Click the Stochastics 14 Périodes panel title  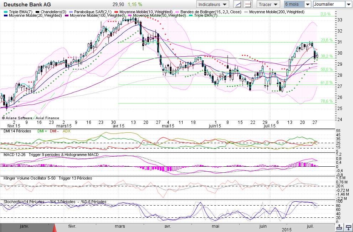click(55, 202)
